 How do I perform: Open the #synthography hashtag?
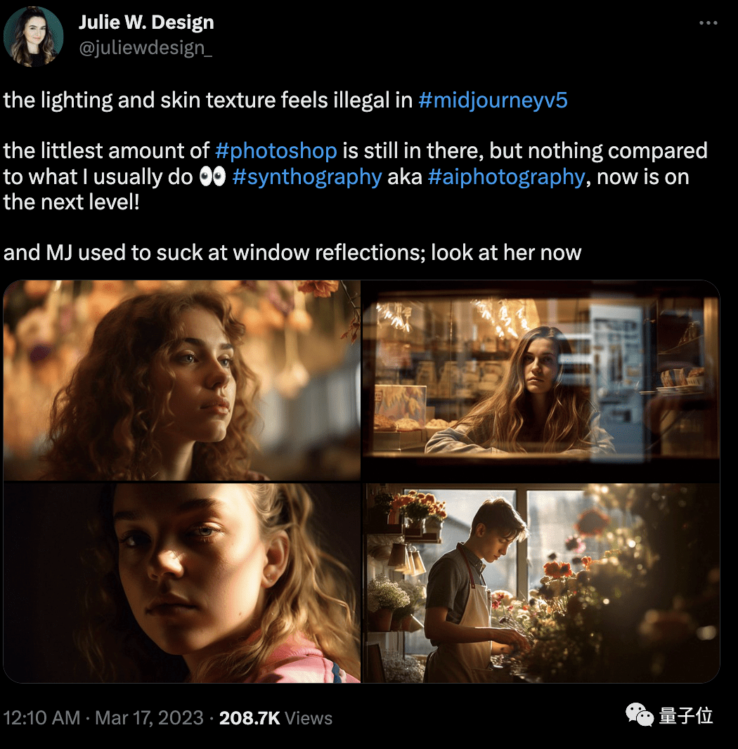[x=307, y=177]
